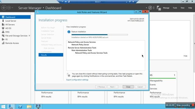Select Dashboard in the left navigation
195x109 pixels.
pyautogui.click(x=15, y=17)
